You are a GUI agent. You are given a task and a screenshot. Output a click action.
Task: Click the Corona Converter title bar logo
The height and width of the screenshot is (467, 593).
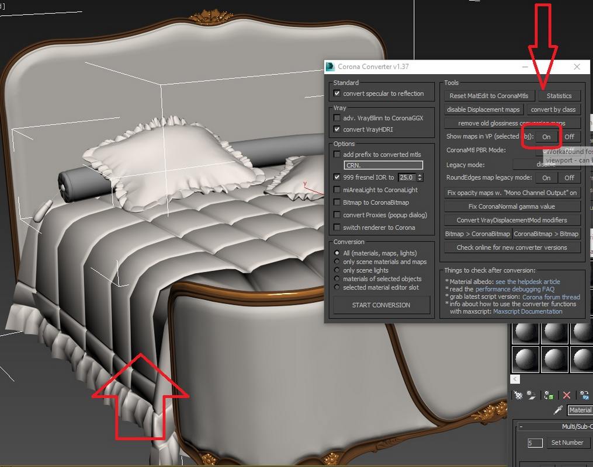point(330,67)
